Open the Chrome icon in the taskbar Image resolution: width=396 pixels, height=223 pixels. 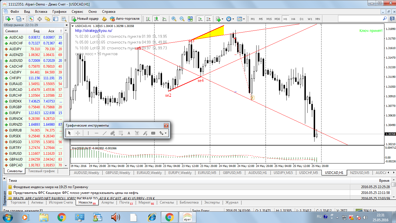pos(61,217)
